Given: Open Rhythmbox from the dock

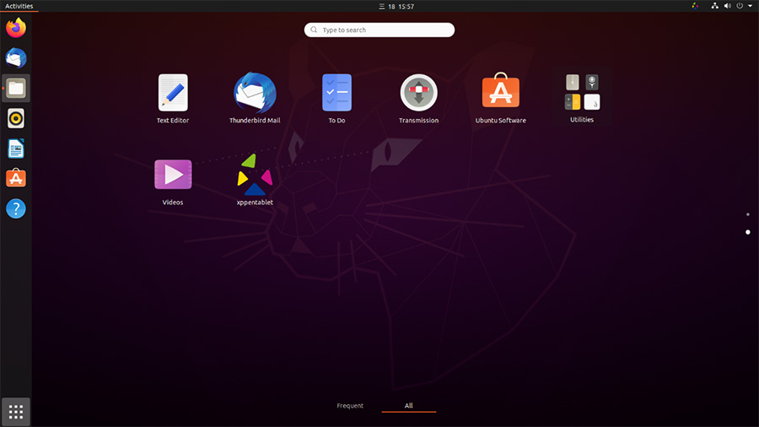Looking at the screenshot, I should [16, 118].
